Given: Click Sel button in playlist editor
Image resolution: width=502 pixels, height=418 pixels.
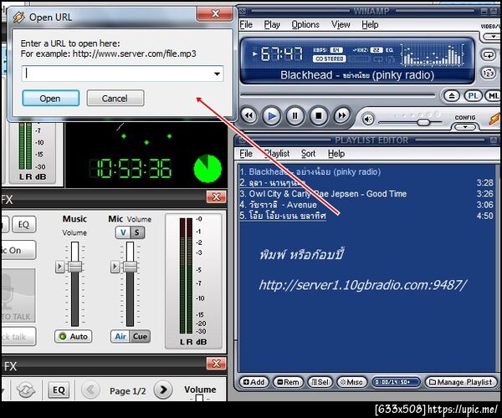Looking at the screenshot, I should click(x=320, y=382).
